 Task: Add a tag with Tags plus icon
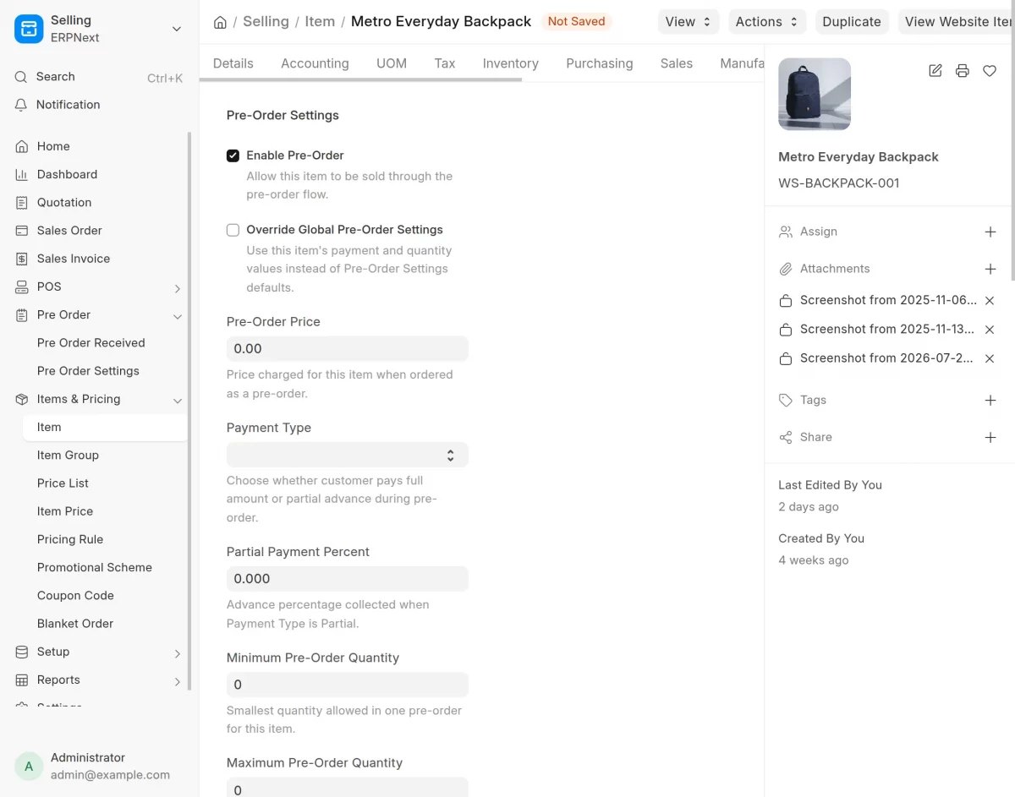pos(990,401)
